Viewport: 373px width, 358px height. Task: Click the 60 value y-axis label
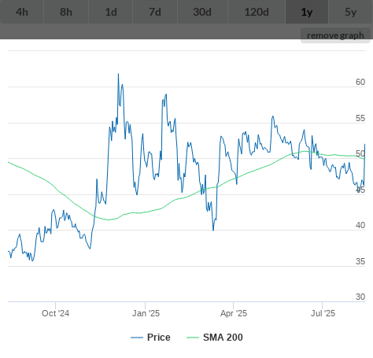[360, 82]
